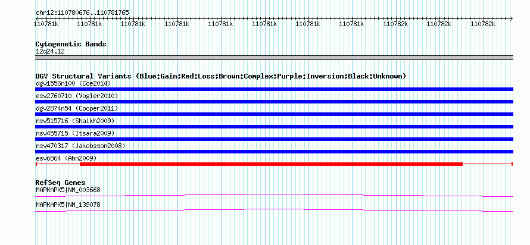The image size is (530, 245).
Task: Click the chr12:110780676..110781765 coordinate label
Action: 82,13
